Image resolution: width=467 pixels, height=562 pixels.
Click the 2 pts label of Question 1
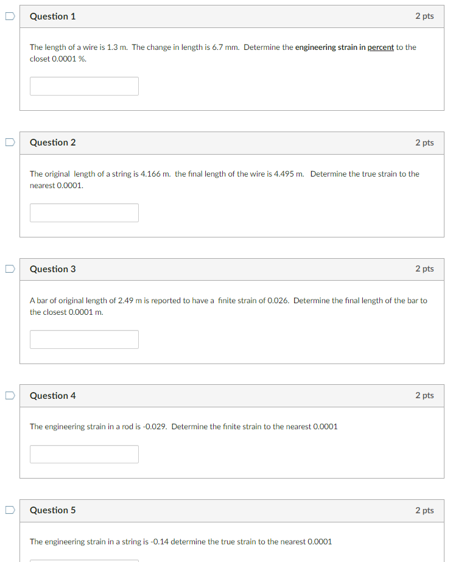425,16
